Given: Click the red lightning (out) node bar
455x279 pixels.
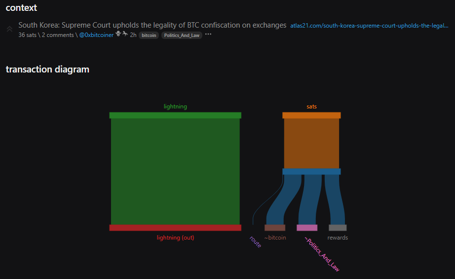Looking at the screenshot, I should coord(175,228).
